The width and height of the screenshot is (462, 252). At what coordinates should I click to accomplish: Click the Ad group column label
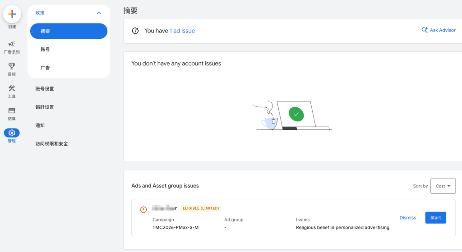(234, 220)
